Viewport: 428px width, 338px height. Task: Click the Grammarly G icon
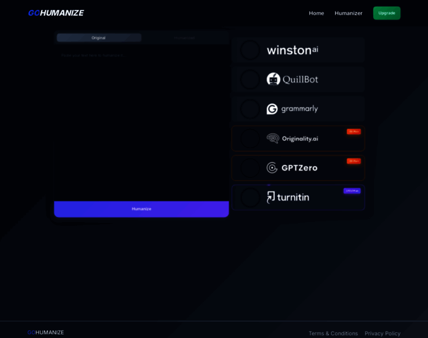click(x=272, y=109)
